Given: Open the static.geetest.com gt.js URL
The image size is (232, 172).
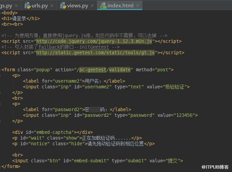Looking at the screenshot, I should [x=95, y=53].
